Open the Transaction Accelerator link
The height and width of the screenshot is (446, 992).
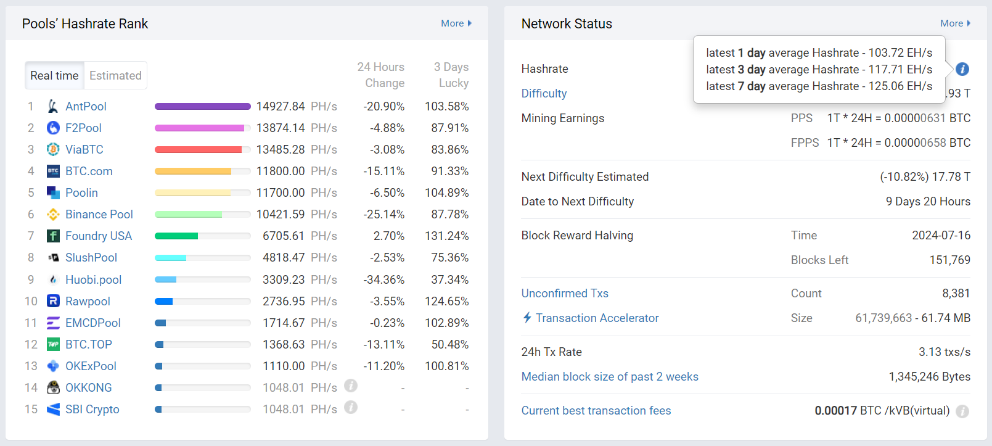597,318
